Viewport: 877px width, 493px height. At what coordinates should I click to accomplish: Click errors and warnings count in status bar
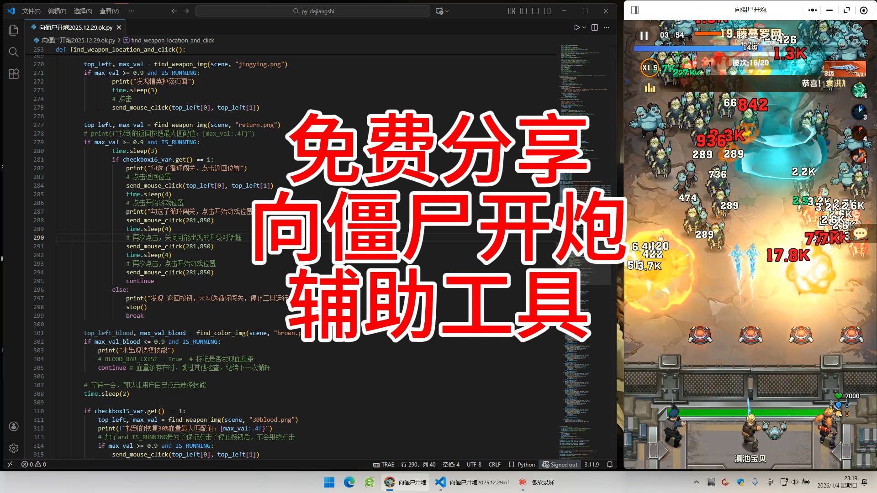coord(34,464)
